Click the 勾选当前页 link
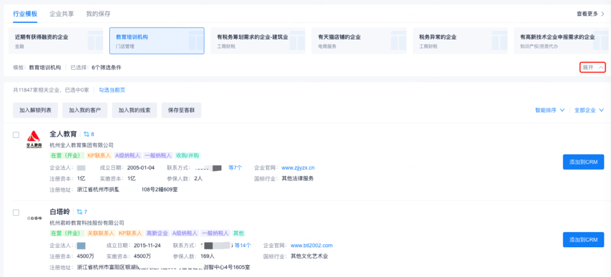Viewport: 611px width, 277px height. (x=112, y=90)
